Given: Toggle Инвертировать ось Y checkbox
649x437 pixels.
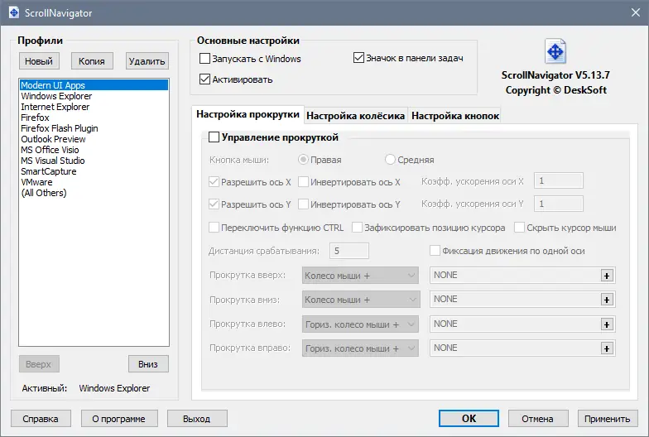Looking at the screenshot, I should coord(303,204).
